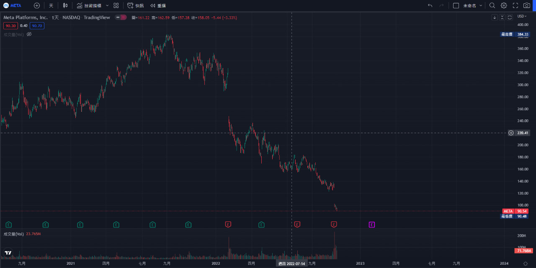Screen dimensions: 536x268
Task: Click the 低=157.28 low value
Action: (x=180, y=18)
